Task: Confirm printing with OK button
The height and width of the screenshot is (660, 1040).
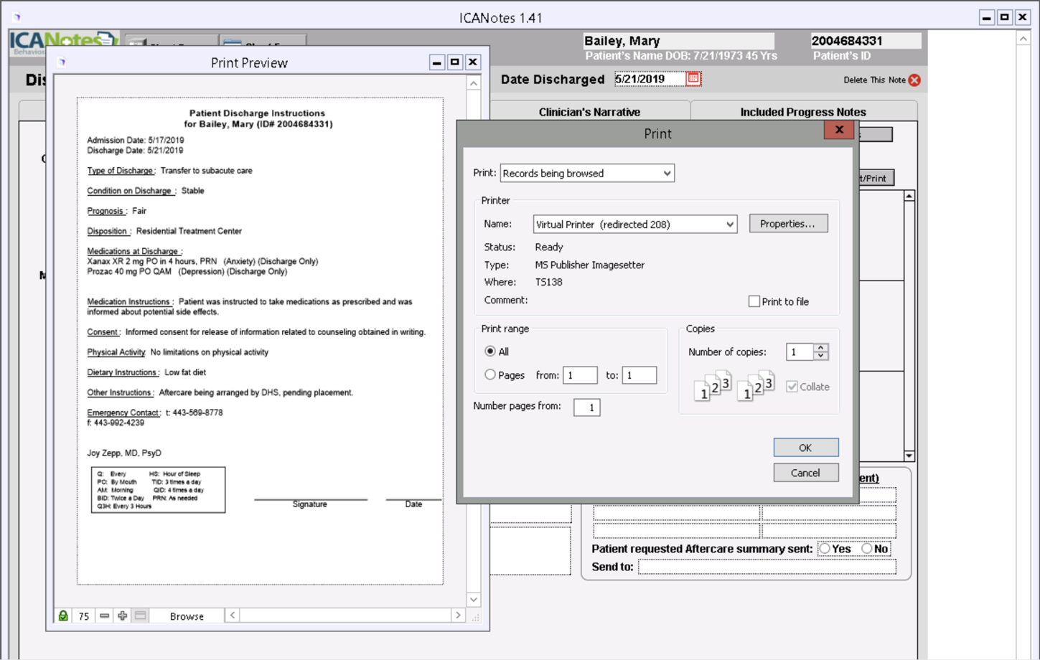Action: click(805, 447)
